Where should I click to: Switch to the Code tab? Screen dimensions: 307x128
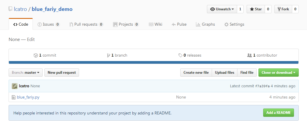[21, 24]
